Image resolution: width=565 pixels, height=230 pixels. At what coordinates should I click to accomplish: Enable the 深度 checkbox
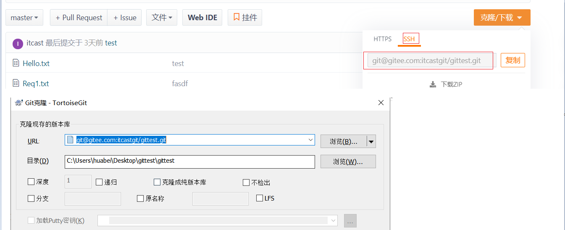[31, 182]
